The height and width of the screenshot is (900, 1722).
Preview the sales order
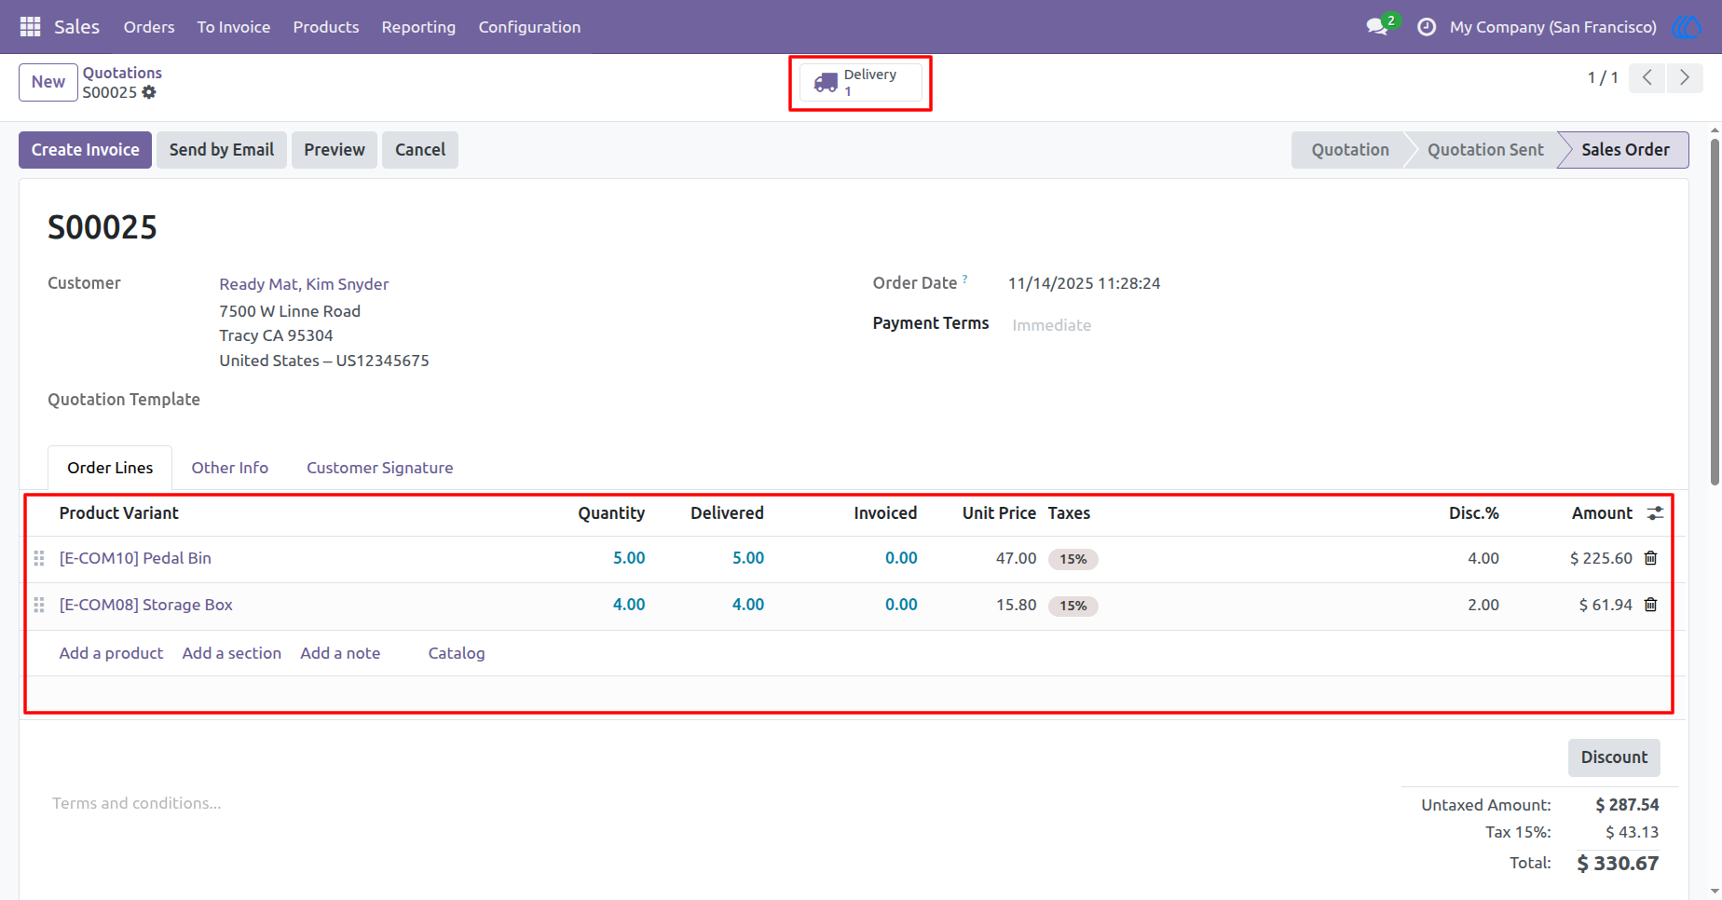pos(335,150)
